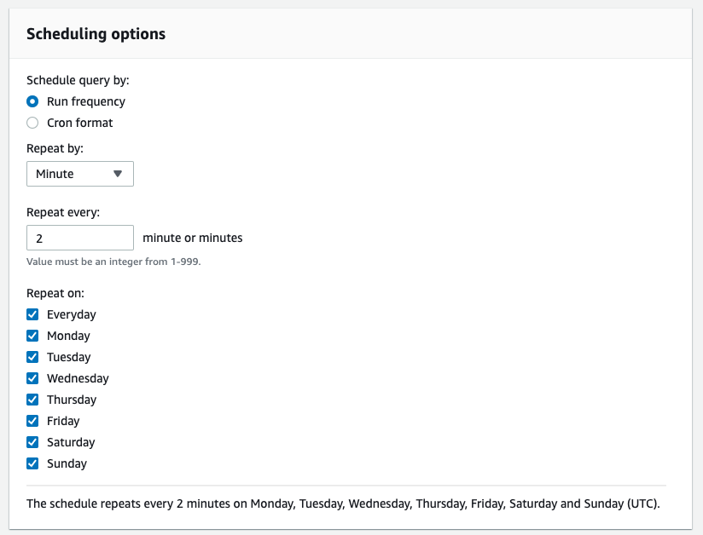Toggle the Thursday checkbox off

click(32, 400)
